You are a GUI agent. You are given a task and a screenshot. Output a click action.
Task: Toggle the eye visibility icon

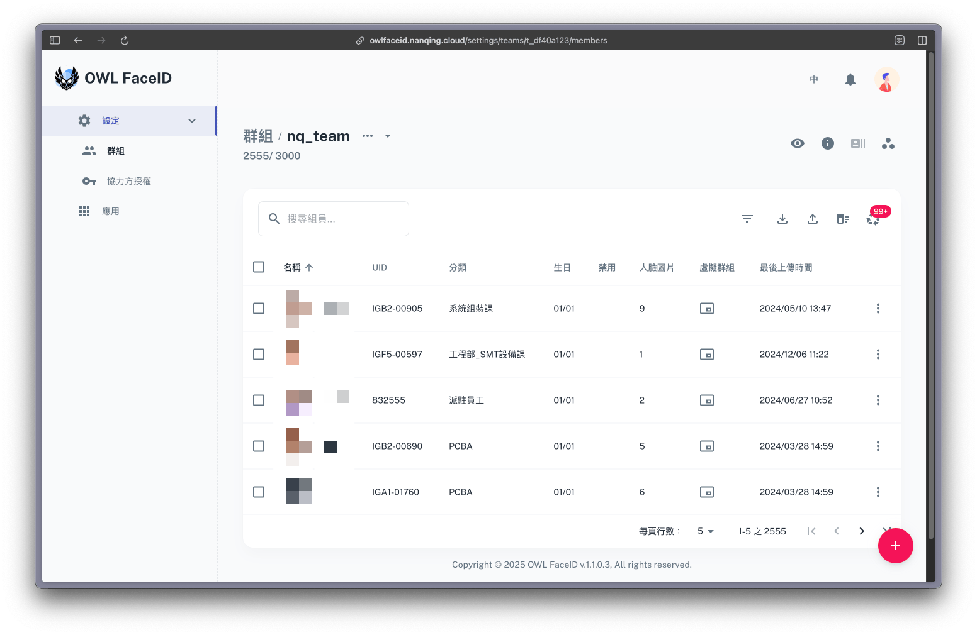797,143
